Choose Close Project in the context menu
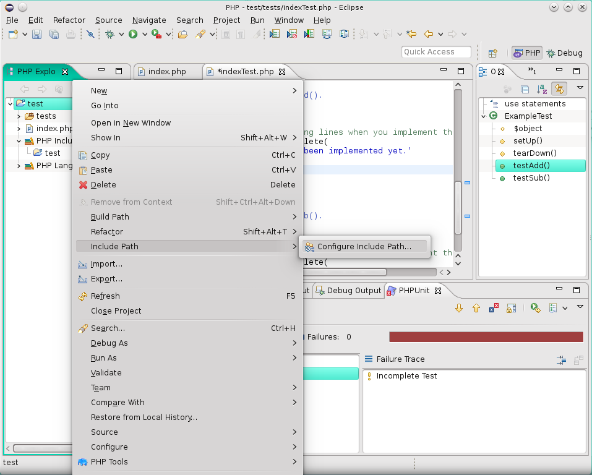Image resolution: width=592 pixels, height=475 pixels. click(116, 311)
